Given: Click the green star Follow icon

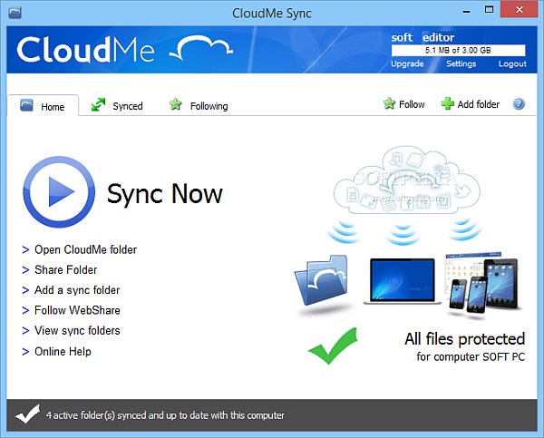Looking at the screenshot, I should (389, 104).
